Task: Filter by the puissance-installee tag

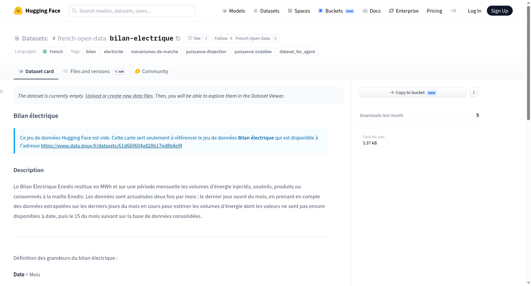Action: click(x=253, y=51)
